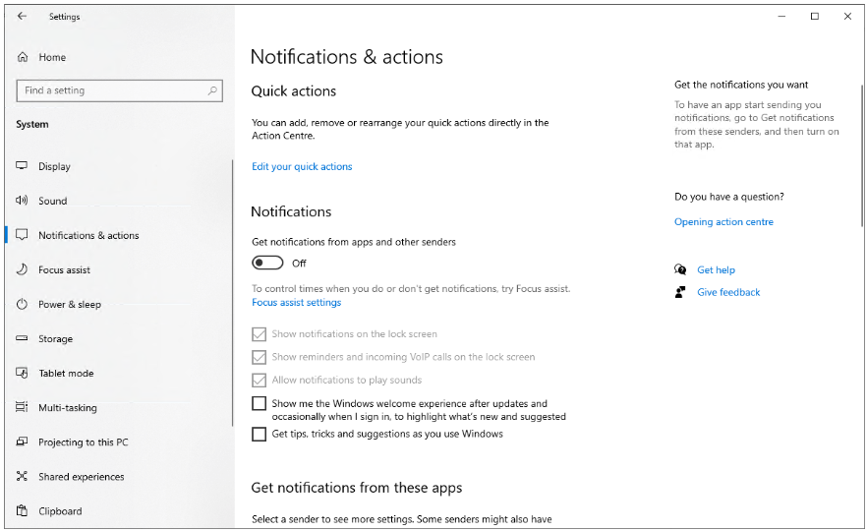Click the Get help chat icon
The height and width of the screenshot is (531, 867).
tap(680, 269)
